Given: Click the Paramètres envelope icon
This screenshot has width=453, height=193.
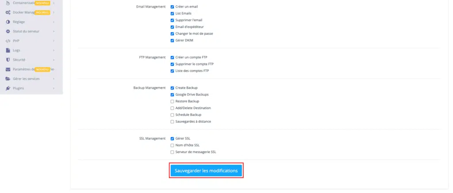Looking at the screenshot, I should pos(8,69).
